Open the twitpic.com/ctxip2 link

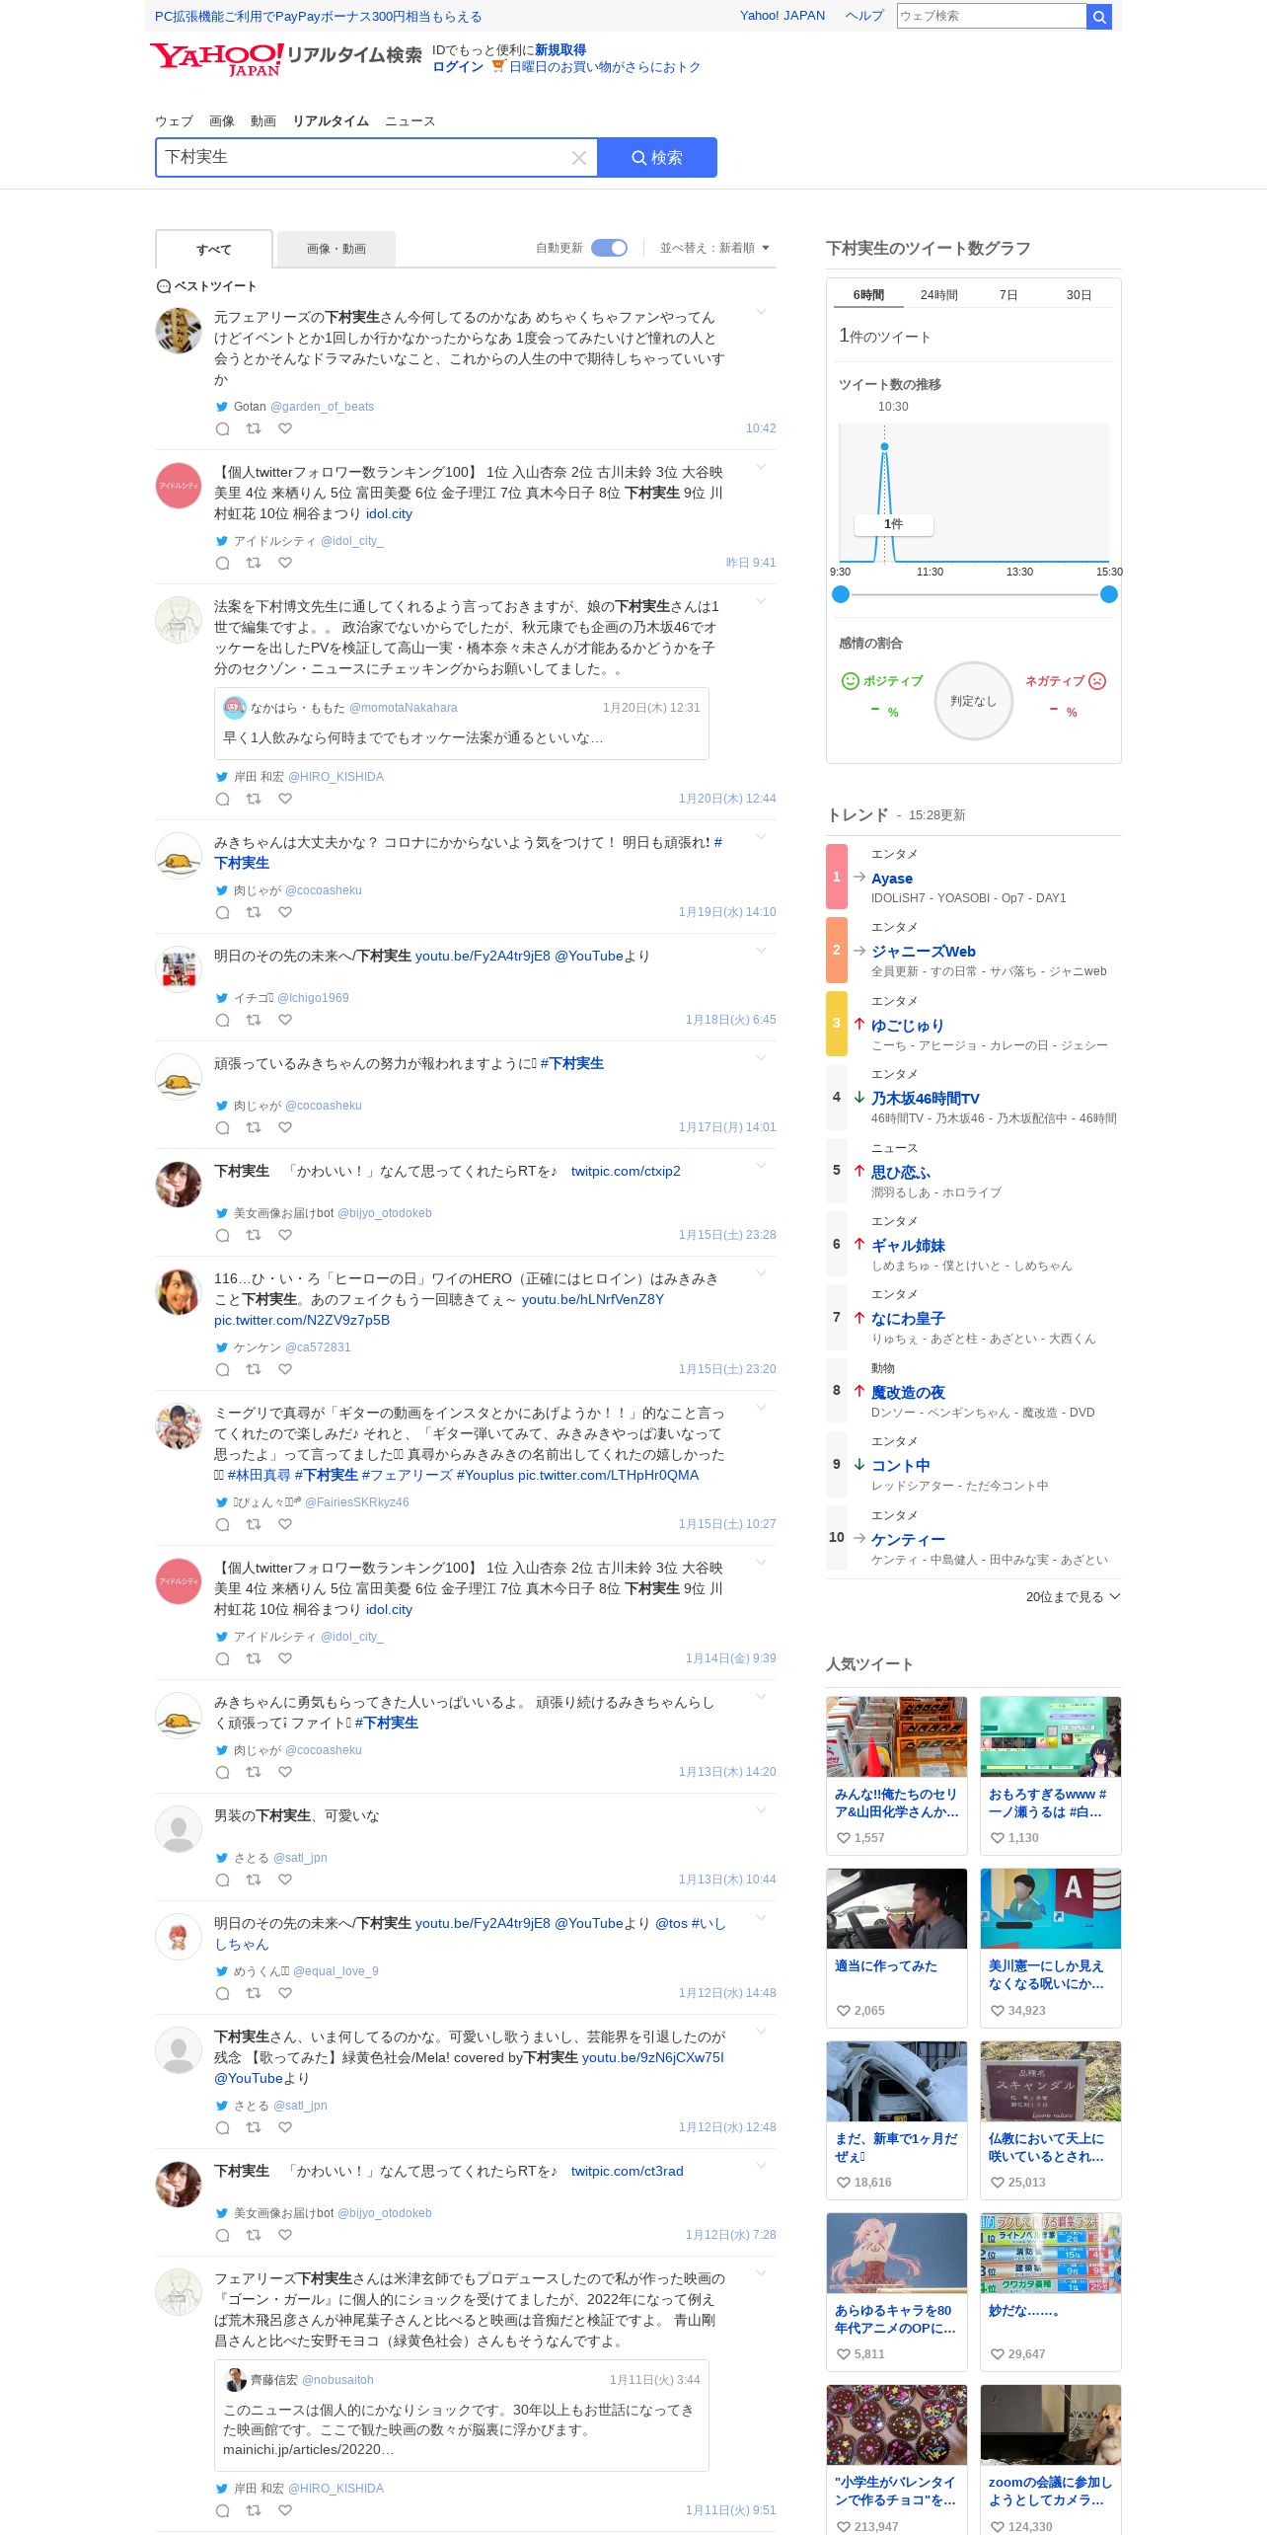tap(626, 1171)
